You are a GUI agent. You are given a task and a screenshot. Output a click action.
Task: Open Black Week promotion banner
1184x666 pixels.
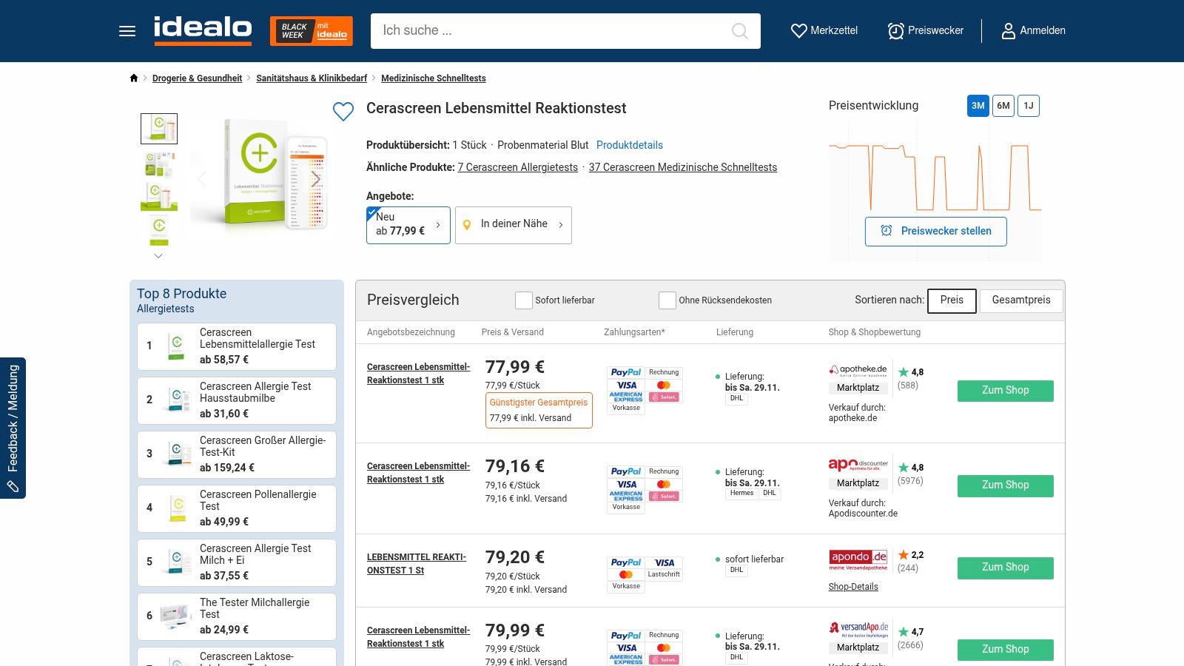tap(311, 31)
